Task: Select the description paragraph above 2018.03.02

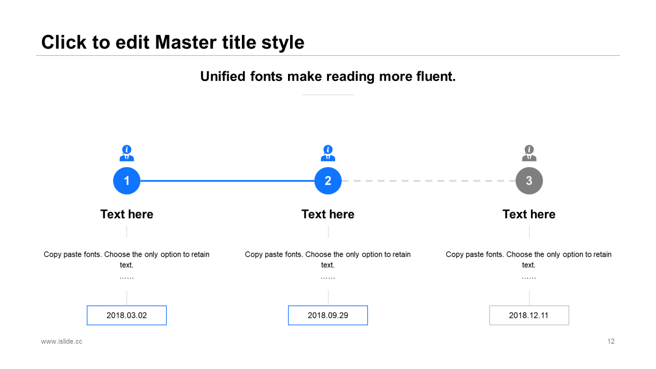Action: (127, 259)
